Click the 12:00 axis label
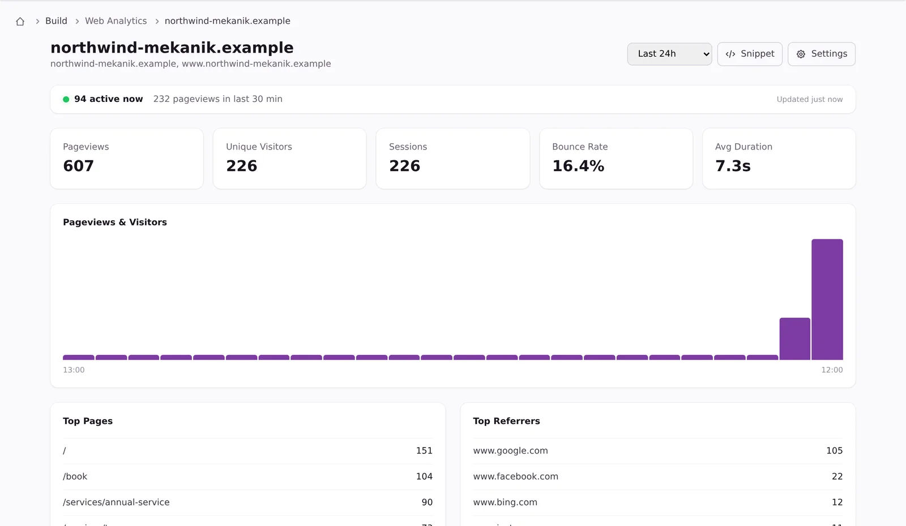This screenshot has width=906, height=526. click(832, 370)
